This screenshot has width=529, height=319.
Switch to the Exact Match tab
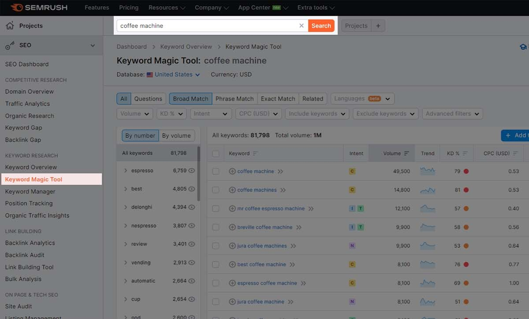[x=278, y=99]
